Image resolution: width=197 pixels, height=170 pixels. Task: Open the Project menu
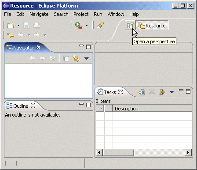pos(81,14)
